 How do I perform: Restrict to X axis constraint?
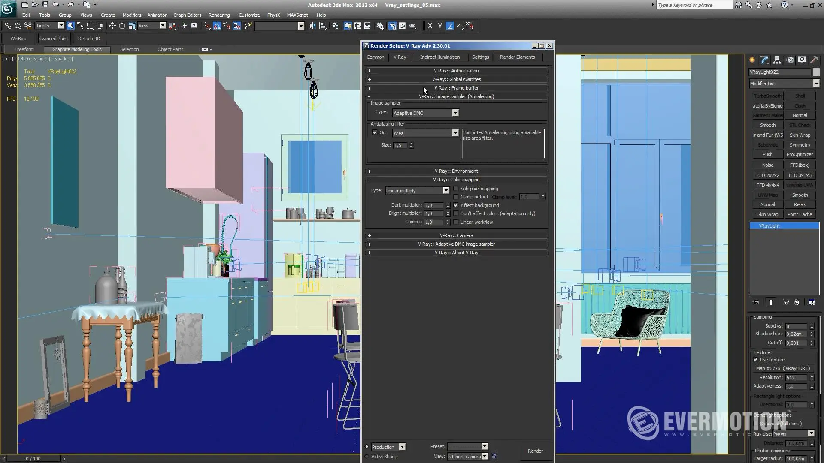430,26
